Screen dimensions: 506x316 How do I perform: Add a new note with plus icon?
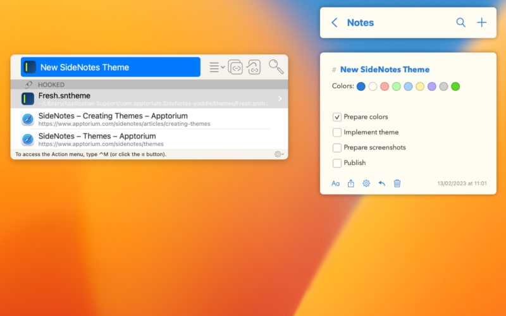click(x=481, y=23)
